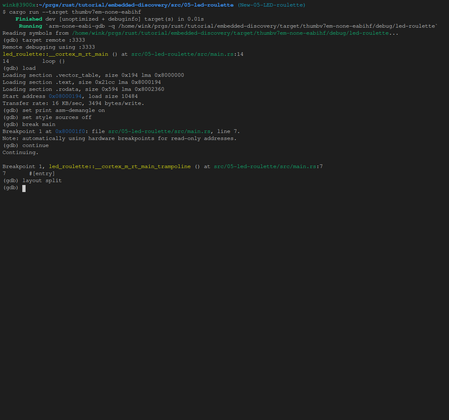Screen dimensions: 449x420
Task: Click 'set style sources off' command
Action: click(57, 117)
